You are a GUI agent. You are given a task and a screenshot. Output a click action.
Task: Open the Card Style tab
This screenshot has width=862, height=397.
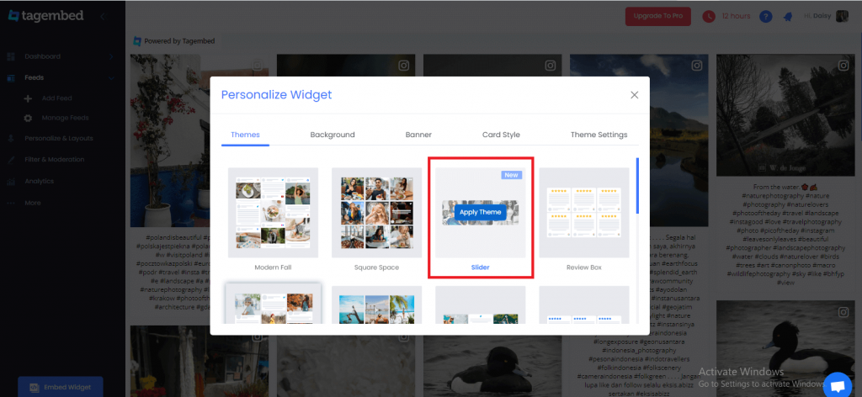pyautogui.click(x=501, y=135)
